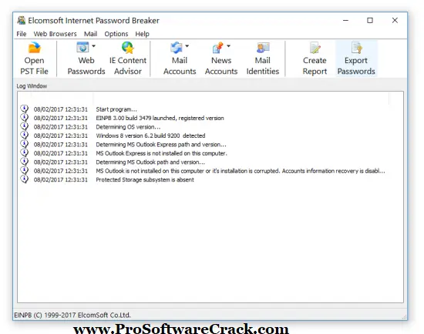Image resolution: width=424 pixels, height=334 pixels.
Task: Select 'Windows 8 version 6.2 build 9200 detected' text
Action: (x=150, y=135)
